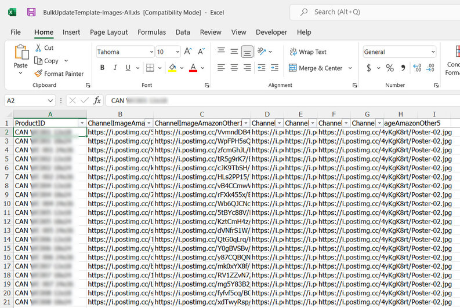This screenshot has height=308, width=460.
Task: Select Middle Align icon
Action: [x=234, y=52]
